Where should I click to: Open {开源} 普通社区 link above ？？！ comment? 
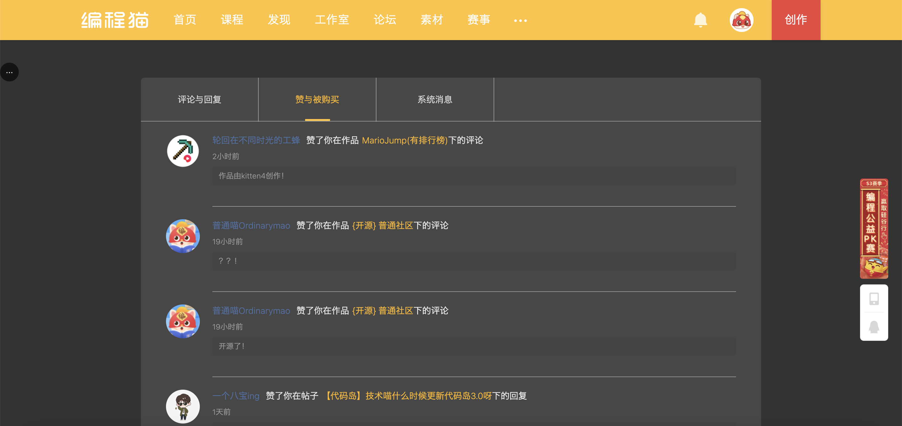383,226
